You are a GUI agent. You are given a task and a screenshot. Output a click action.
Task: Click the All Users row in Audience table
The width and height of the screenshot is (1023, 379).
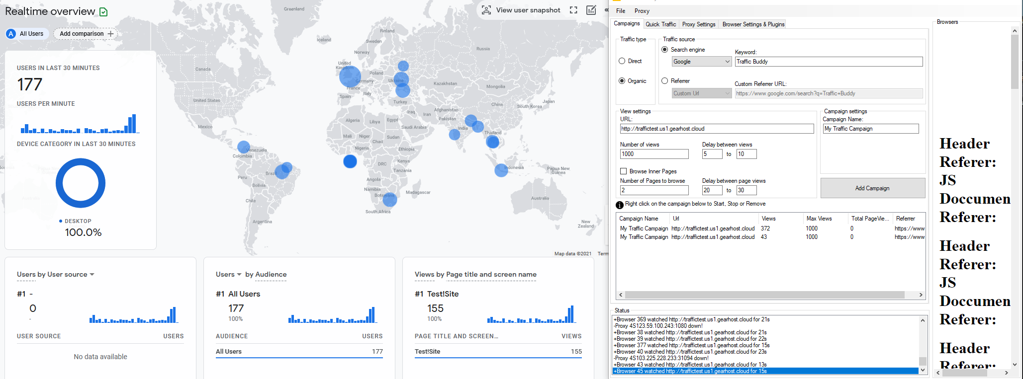click(x=299, y=351)
